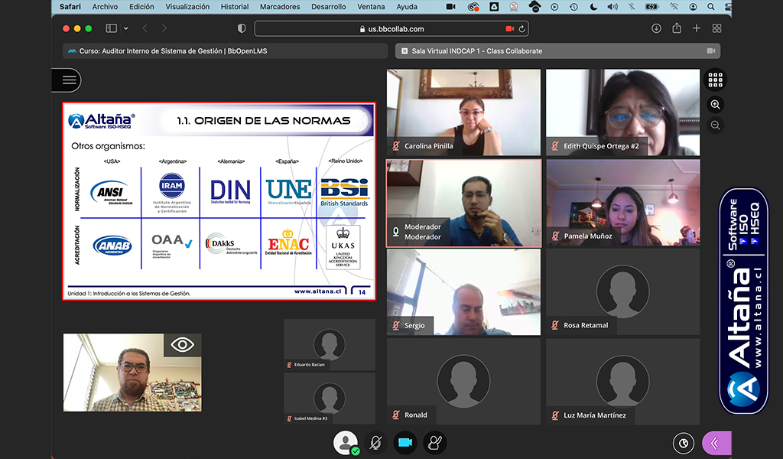Zoom in on the participant gallery
The width and height of the screenshot is (783, 459).
pos(715,104)
